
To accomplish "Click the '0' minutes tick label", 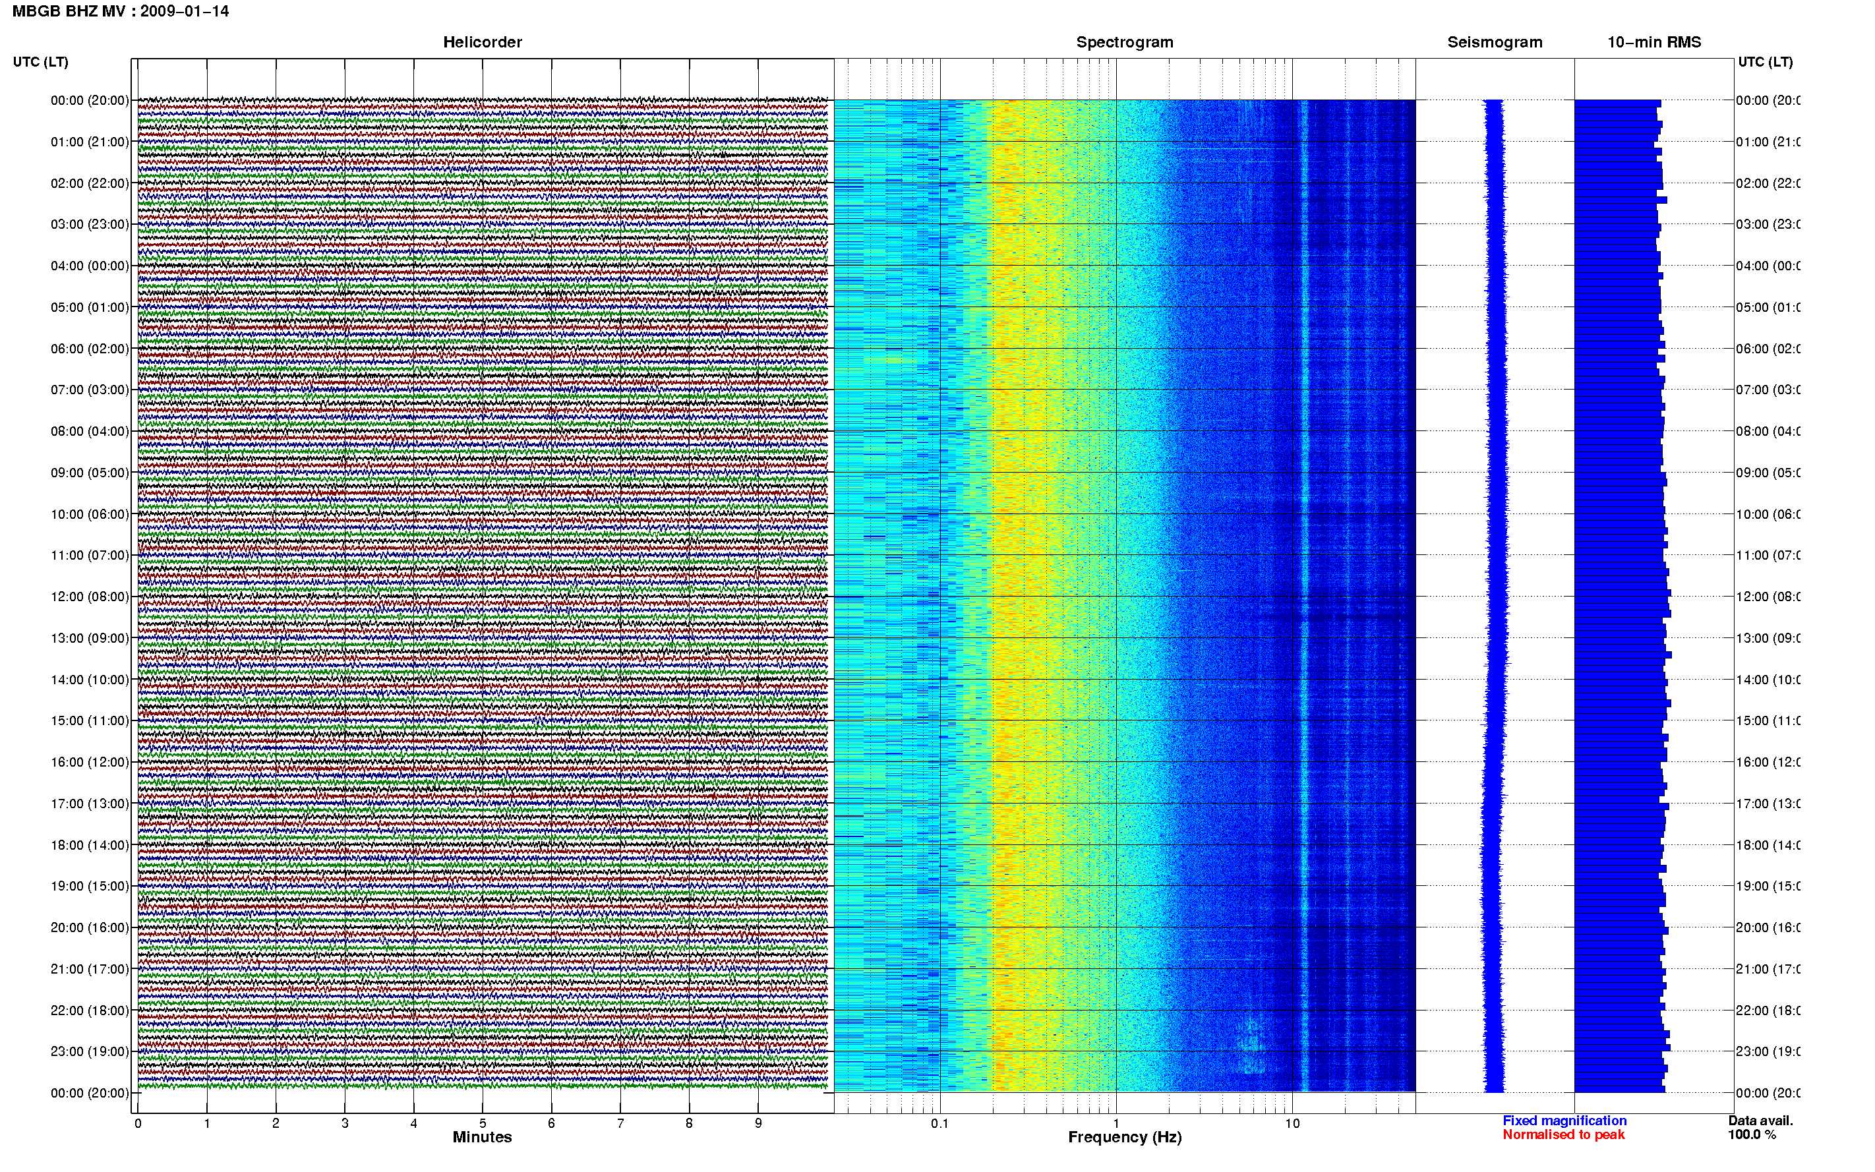I will click(x=138, y=1123).
